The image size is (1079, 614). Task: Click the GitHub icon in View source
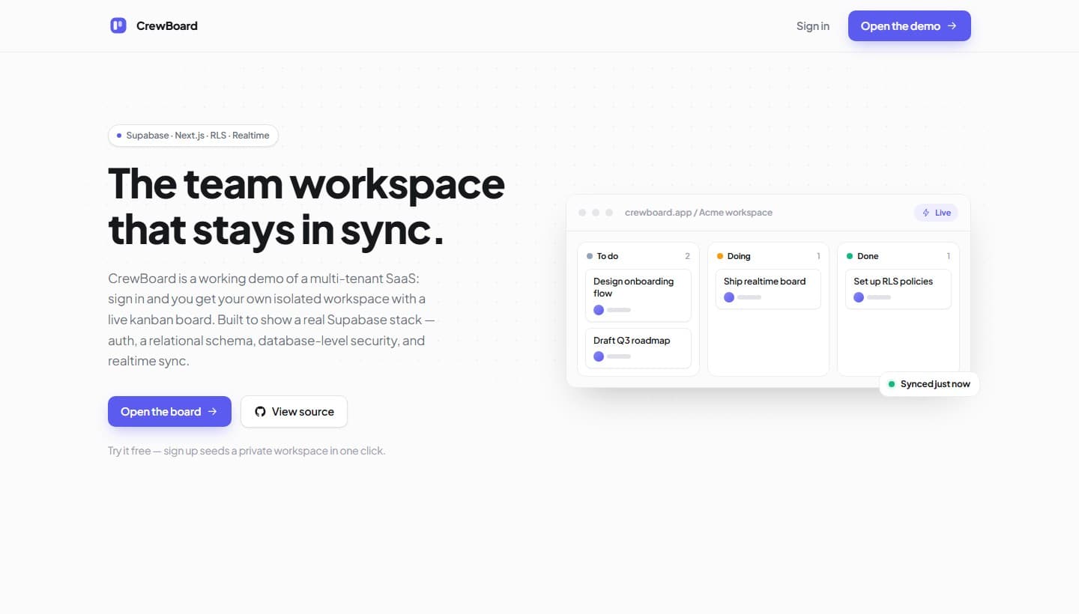(260, 411)
